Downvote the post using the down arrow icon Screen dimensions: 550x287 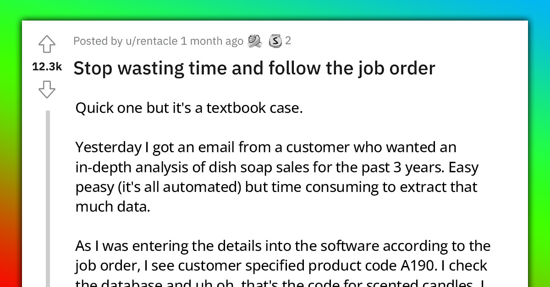47,90
